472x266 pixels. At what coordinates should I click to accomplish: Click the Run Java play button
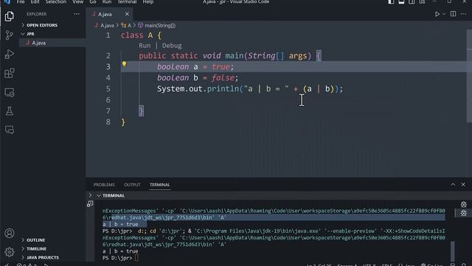point(437,14)
